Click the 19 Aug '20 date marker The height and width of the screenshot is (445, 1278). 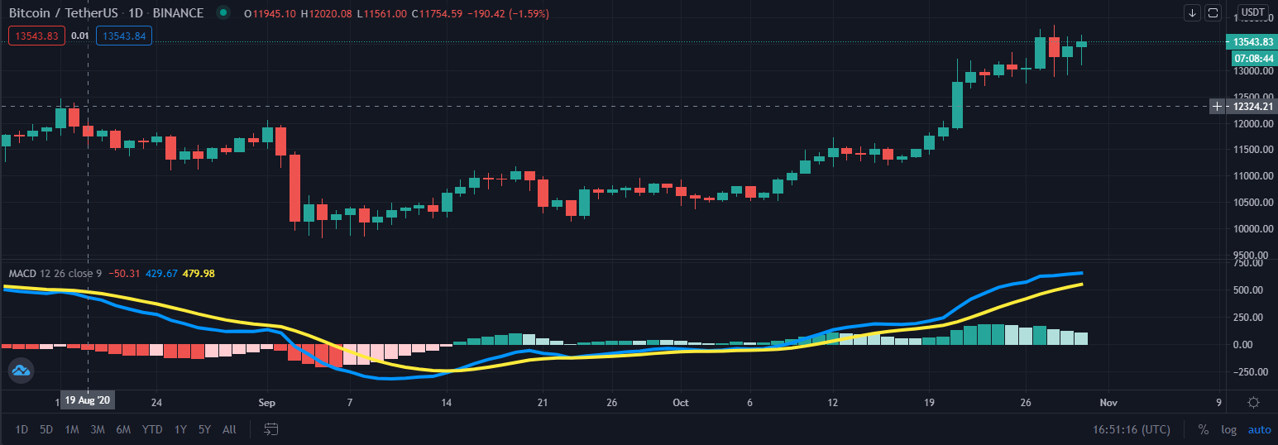[88, 400]
